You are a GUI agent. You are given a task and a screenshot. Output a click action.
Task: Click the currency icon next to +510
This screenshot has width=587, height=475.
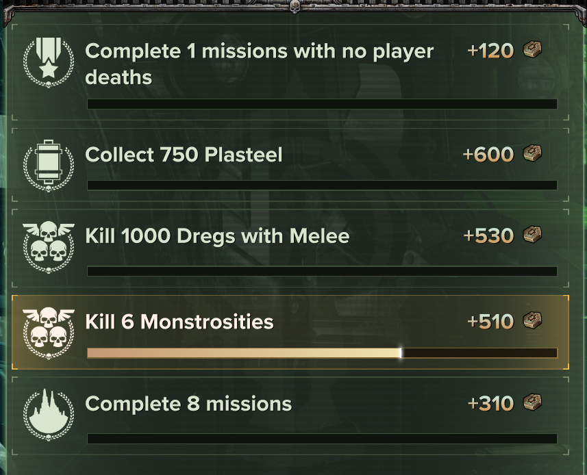click(533, 321)
